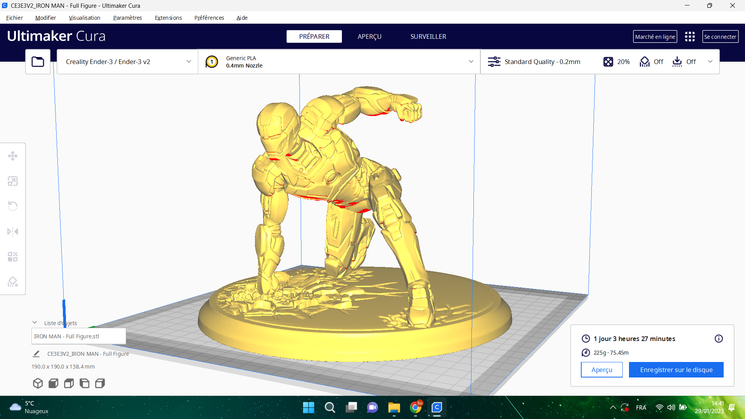745x419 pixels.
Task: Switch to front view icon
Action: tap(54, 383)
